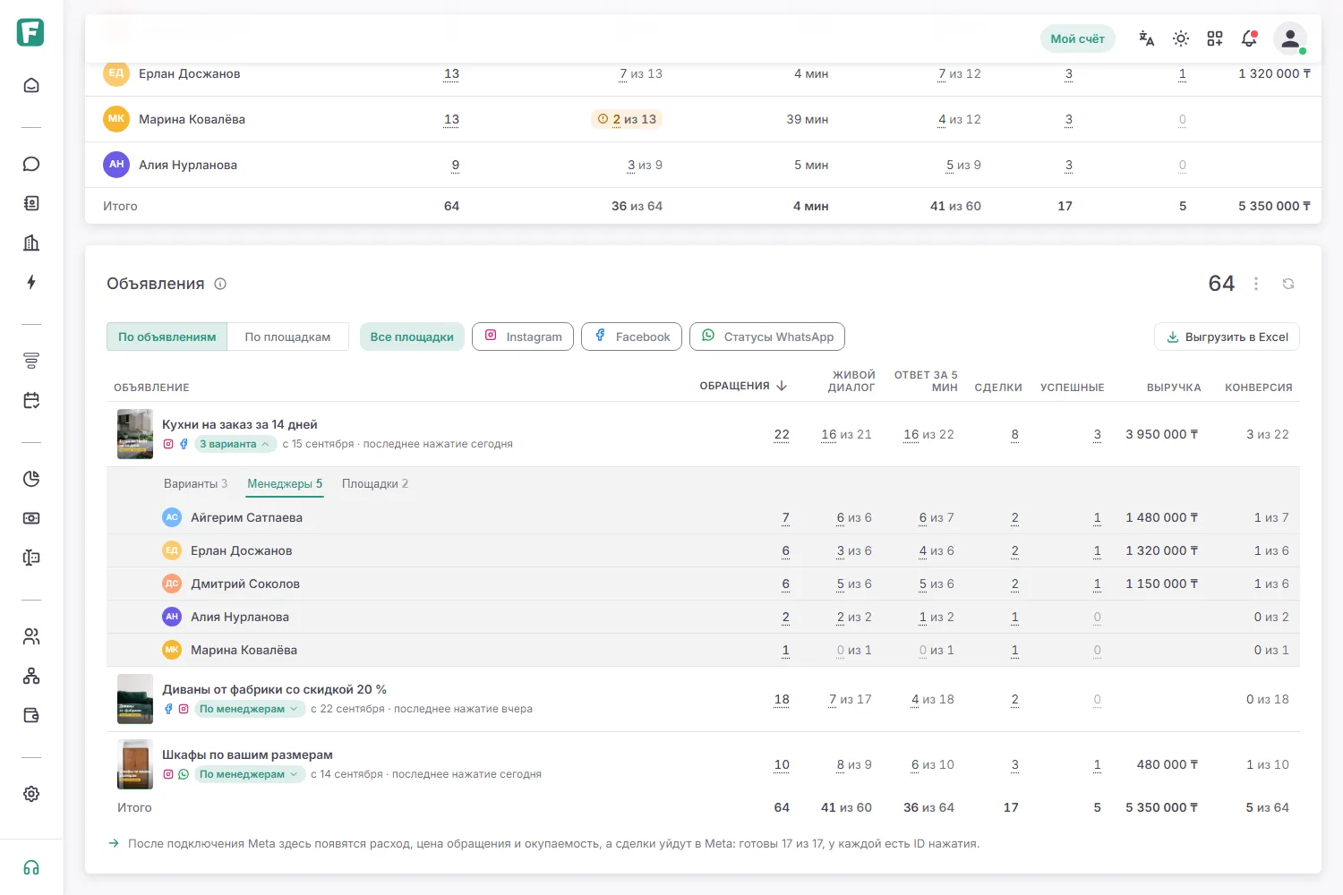Image resolution: width=1343 pixels, height=895 pixels.
Task: Open the chat bubble icon in sidebar
Action: point(31,164)
